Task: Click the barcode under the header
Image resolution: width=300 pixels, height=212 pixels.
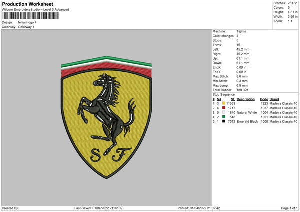Action: (31, 16)
